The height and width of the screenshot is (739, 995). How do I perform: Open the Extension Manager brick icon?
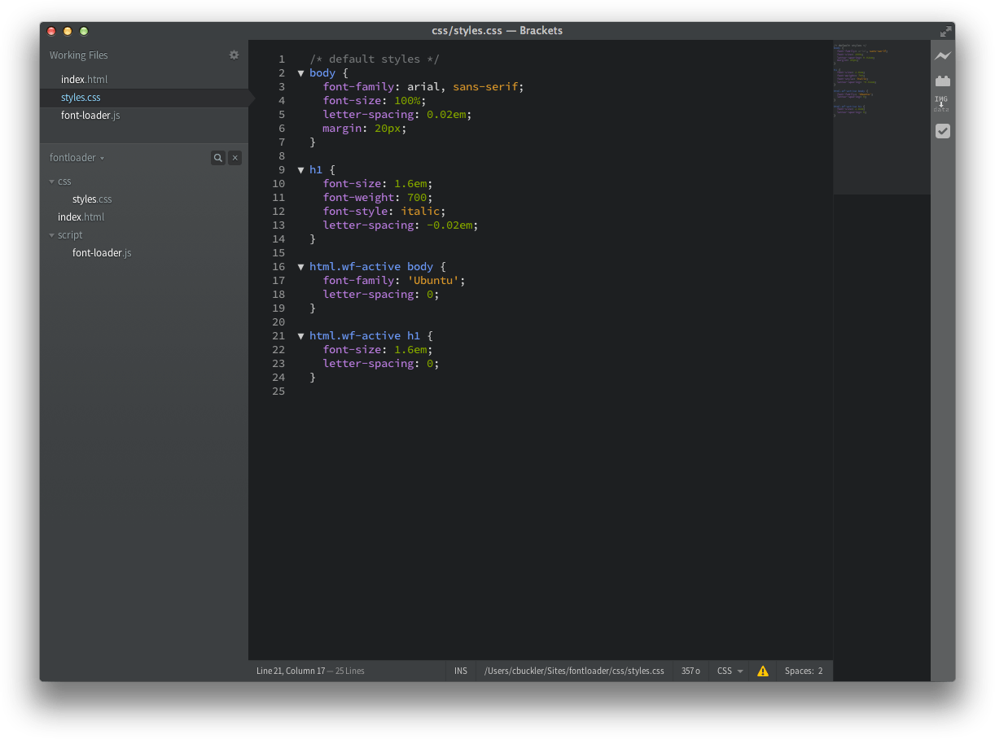point(942,81)
